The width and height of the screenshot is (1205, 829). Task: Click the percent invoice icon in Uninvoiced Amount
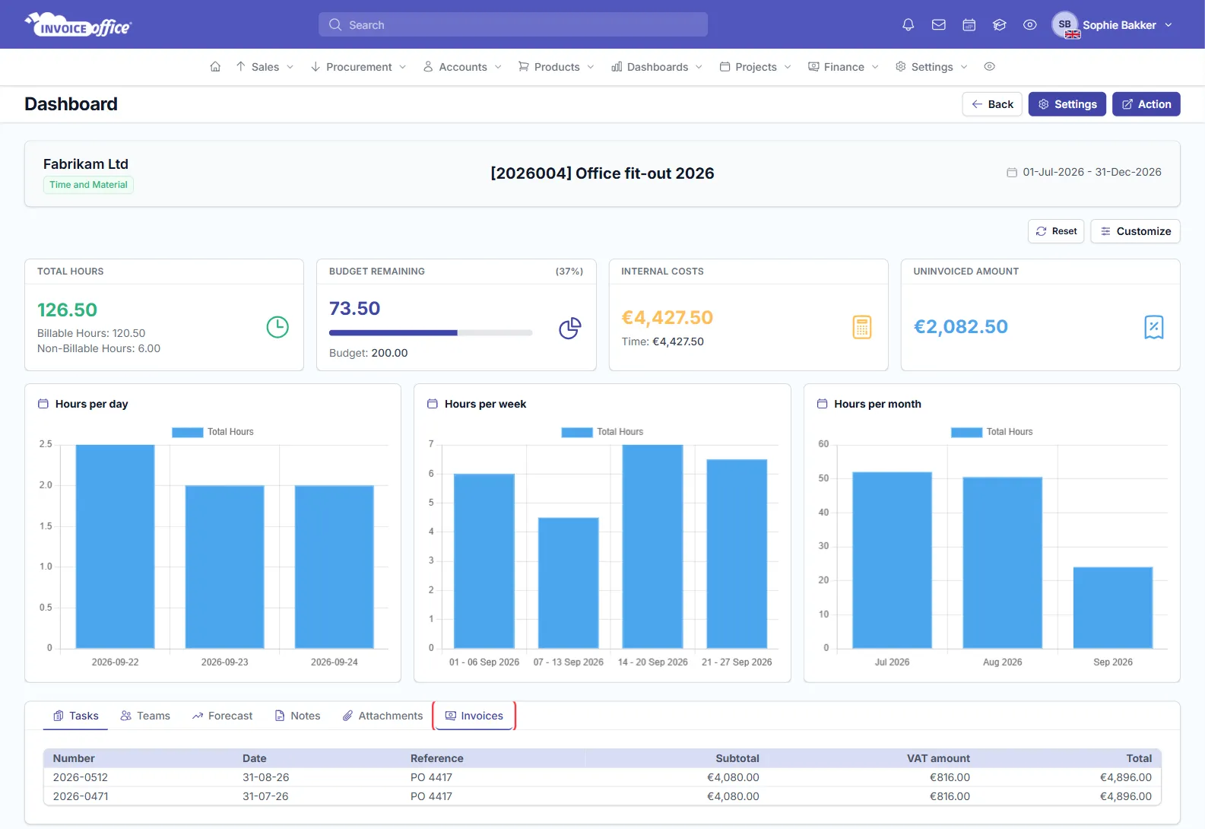click(x=1154, y=327)
